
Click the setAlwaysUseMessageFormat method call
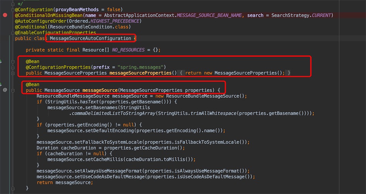[108, 171]
